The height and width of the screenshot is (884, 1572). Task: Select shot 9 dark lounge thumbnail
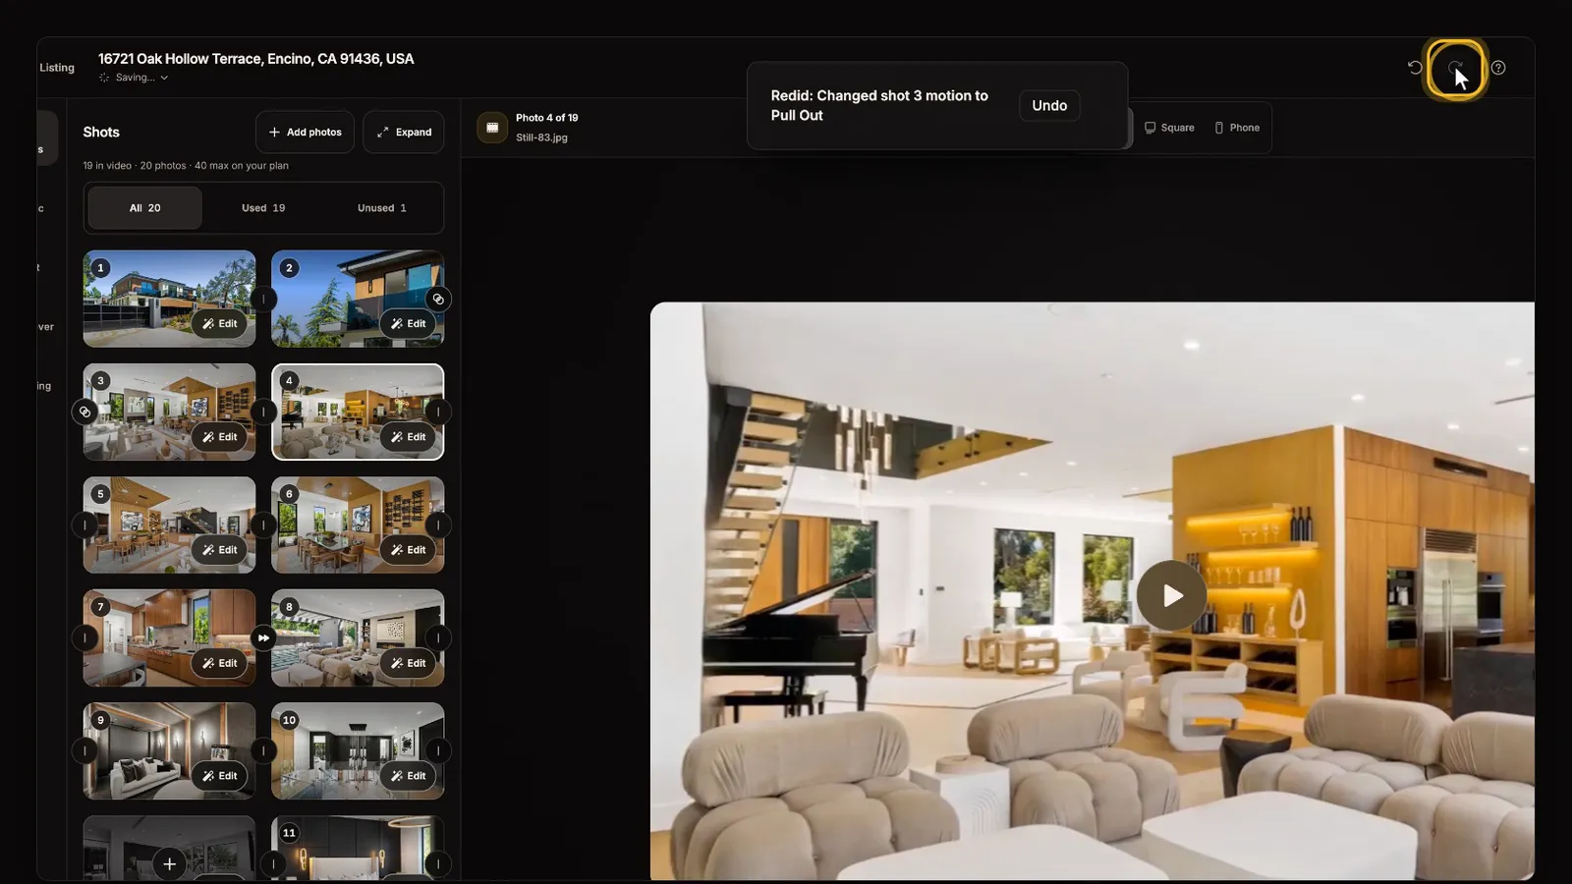coord(169,750)
